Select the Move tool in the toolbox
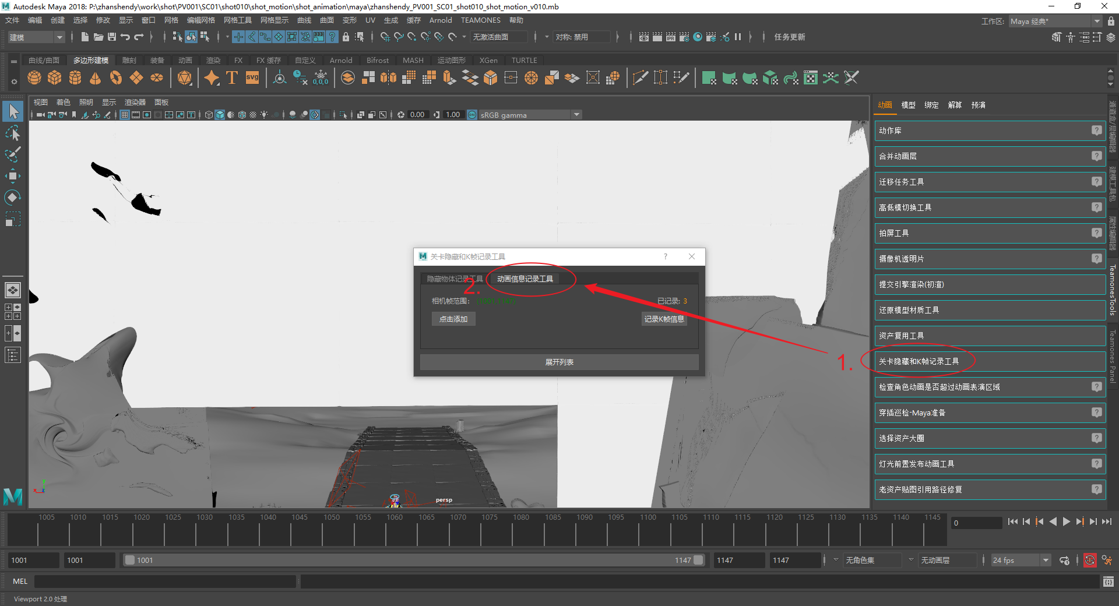 [13, 175]
